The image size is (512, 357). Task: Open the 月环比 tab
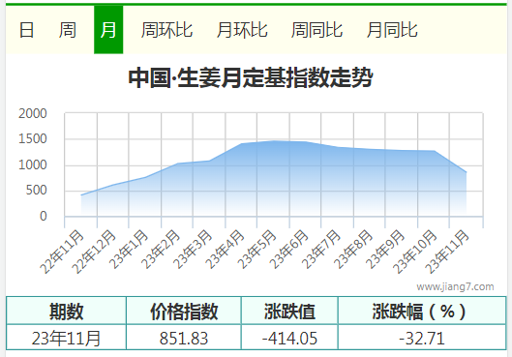click(242, 30)
